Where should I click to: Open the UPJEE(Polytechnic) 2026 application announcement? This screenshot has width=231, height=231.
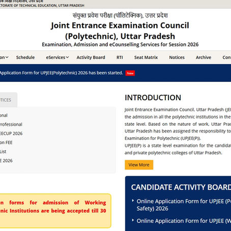(61, 73)
